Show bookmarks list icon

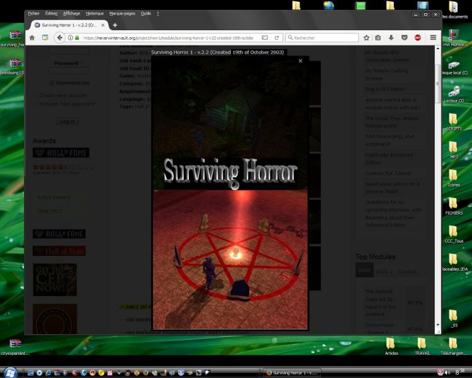tap(378, 38)
